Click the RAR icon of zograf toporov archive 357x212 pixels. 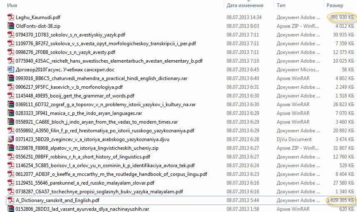pyautogui.click(x=11, y=105)
